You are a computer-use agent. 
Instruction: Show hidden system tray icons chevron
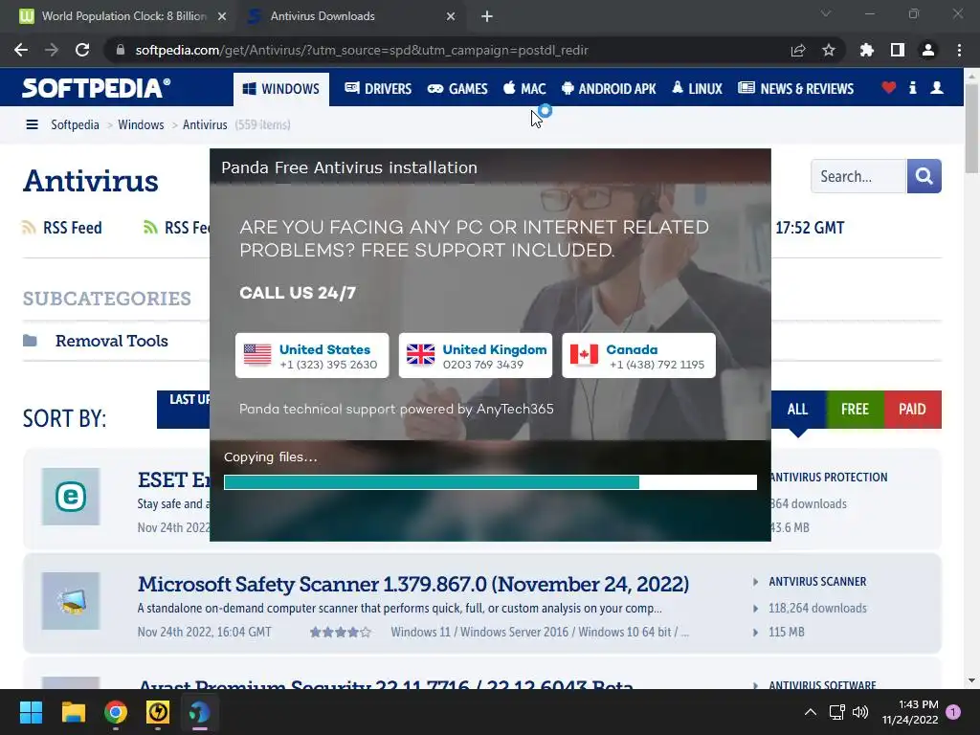click(810, 712)
